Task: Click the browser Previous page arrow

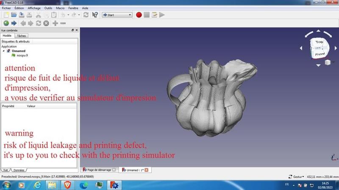Action: click(x=23, y=23)
